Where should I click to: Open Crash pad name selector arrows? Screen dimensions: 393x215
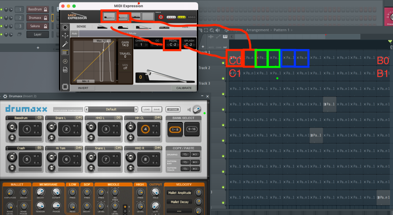click(x=7, y=148)
